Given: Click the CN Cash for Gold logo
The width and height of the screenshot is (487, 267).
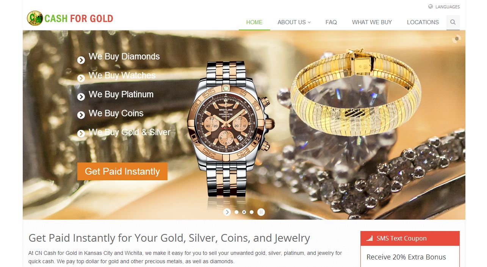Looking at the screenshot, I should click(70, 18).
